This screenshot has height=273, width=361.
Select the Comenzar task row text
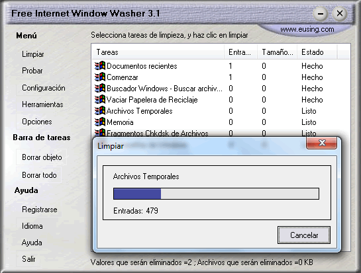click(x=123, y=77)
